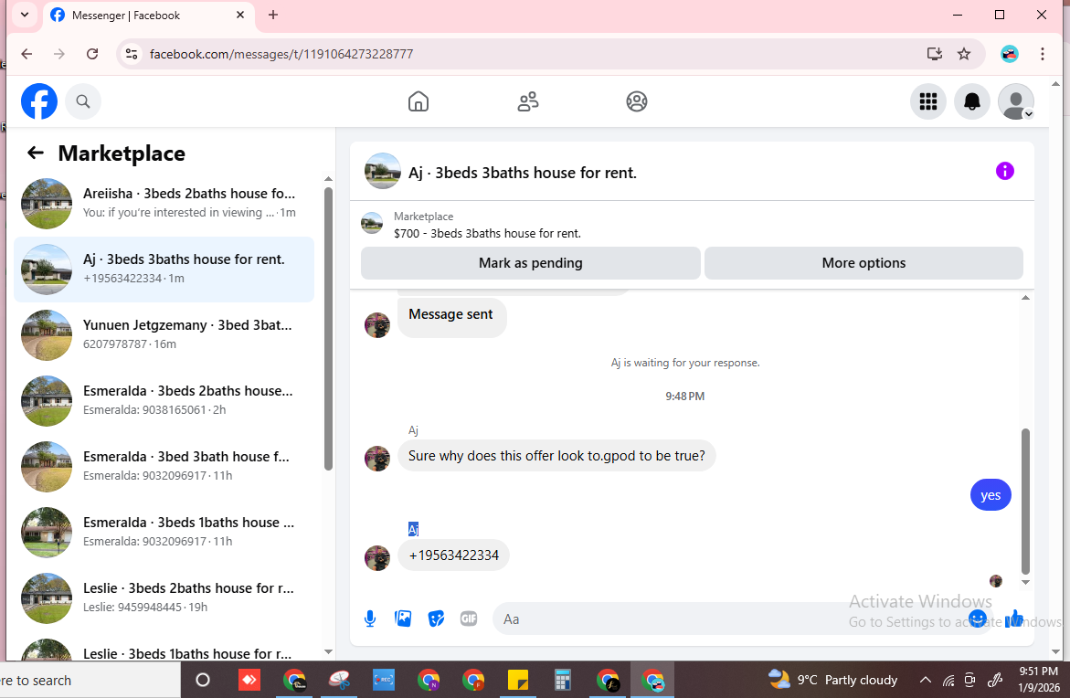
Task: Choose a sticker icon
Action: (436, 619)
